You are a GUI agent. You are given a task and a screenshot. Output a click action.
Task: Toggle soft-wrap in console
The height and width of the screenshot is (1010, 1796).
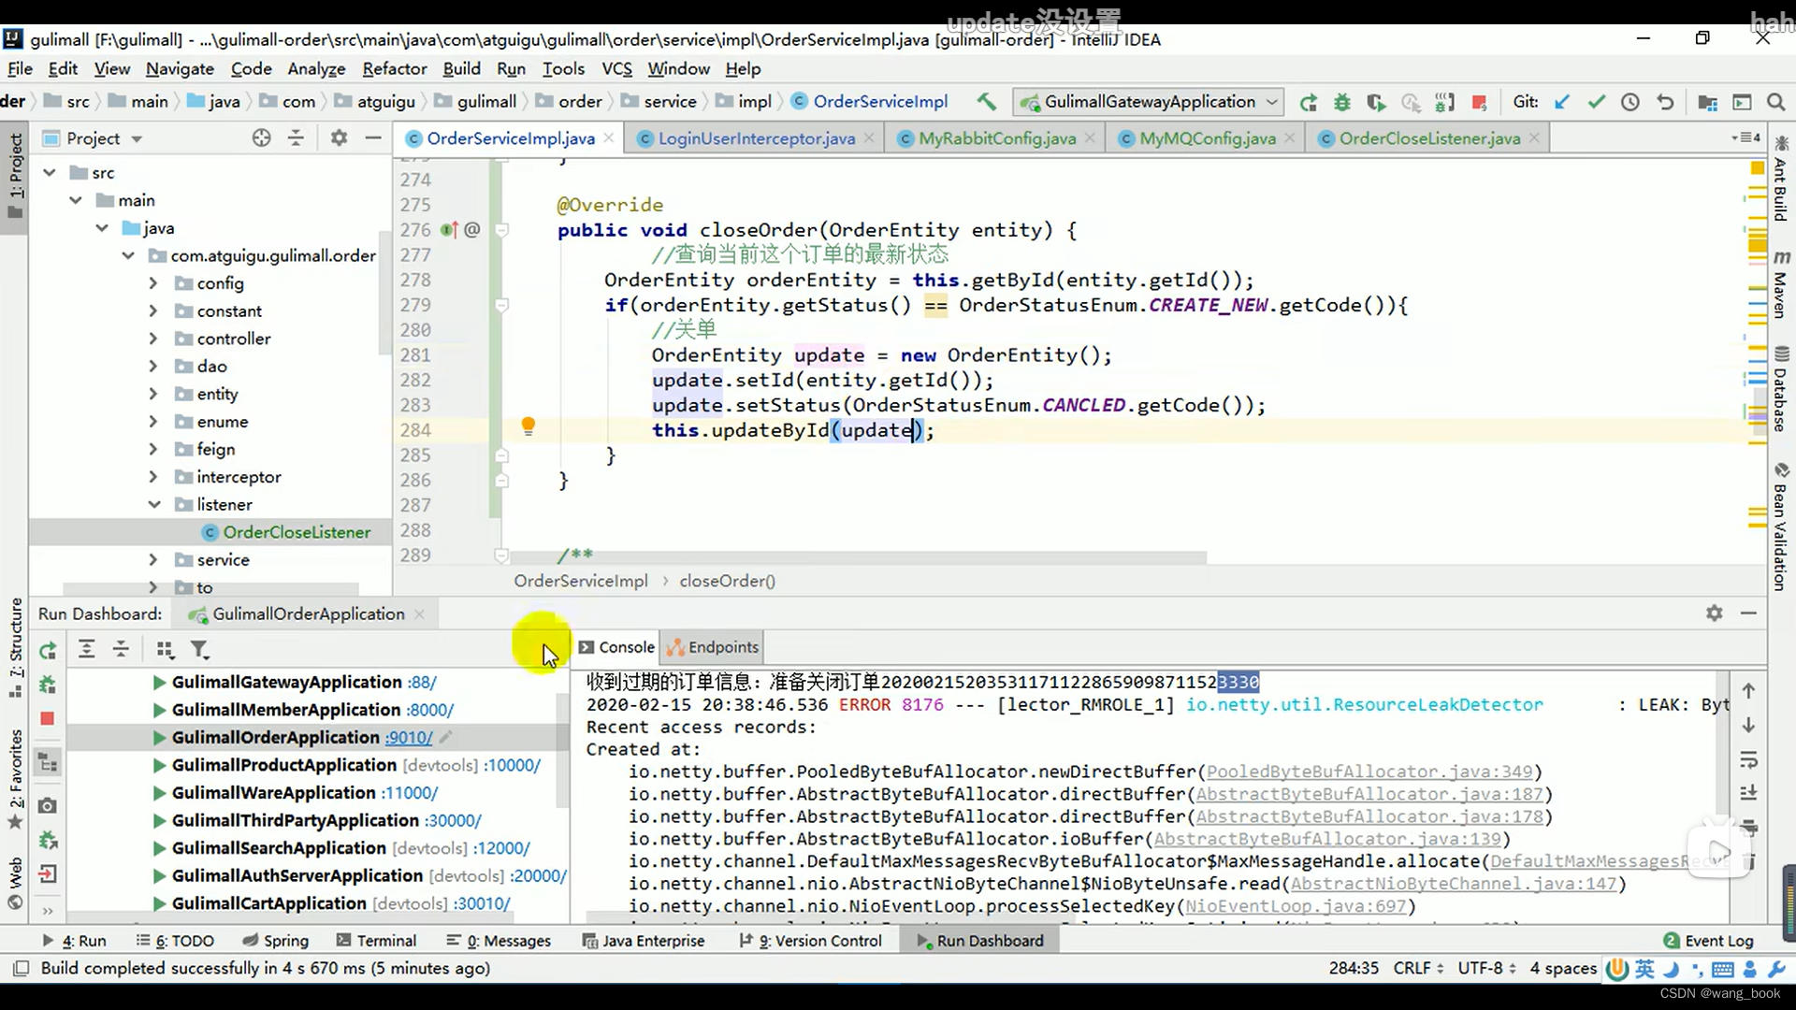[1748, 759]
